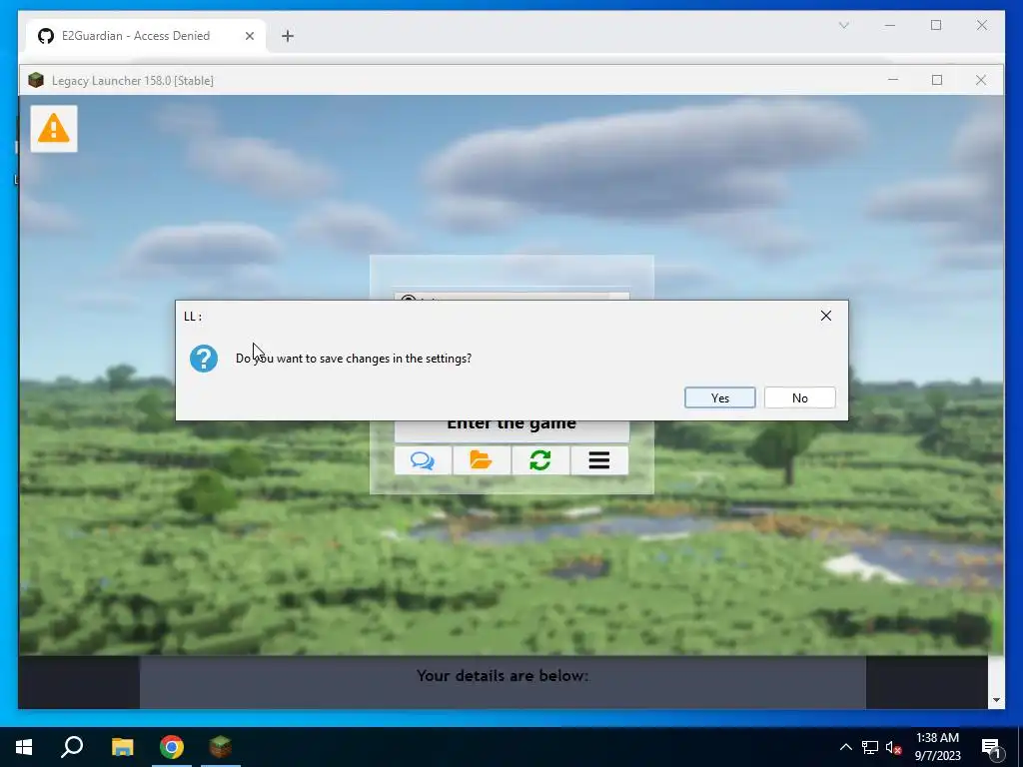Click the Your details are below heading
The image size is (1023, 767).
503,676
